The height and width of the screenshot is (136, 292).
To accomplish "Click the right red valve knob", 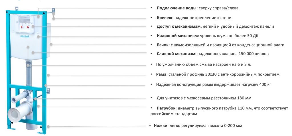I will coord(28,27).
